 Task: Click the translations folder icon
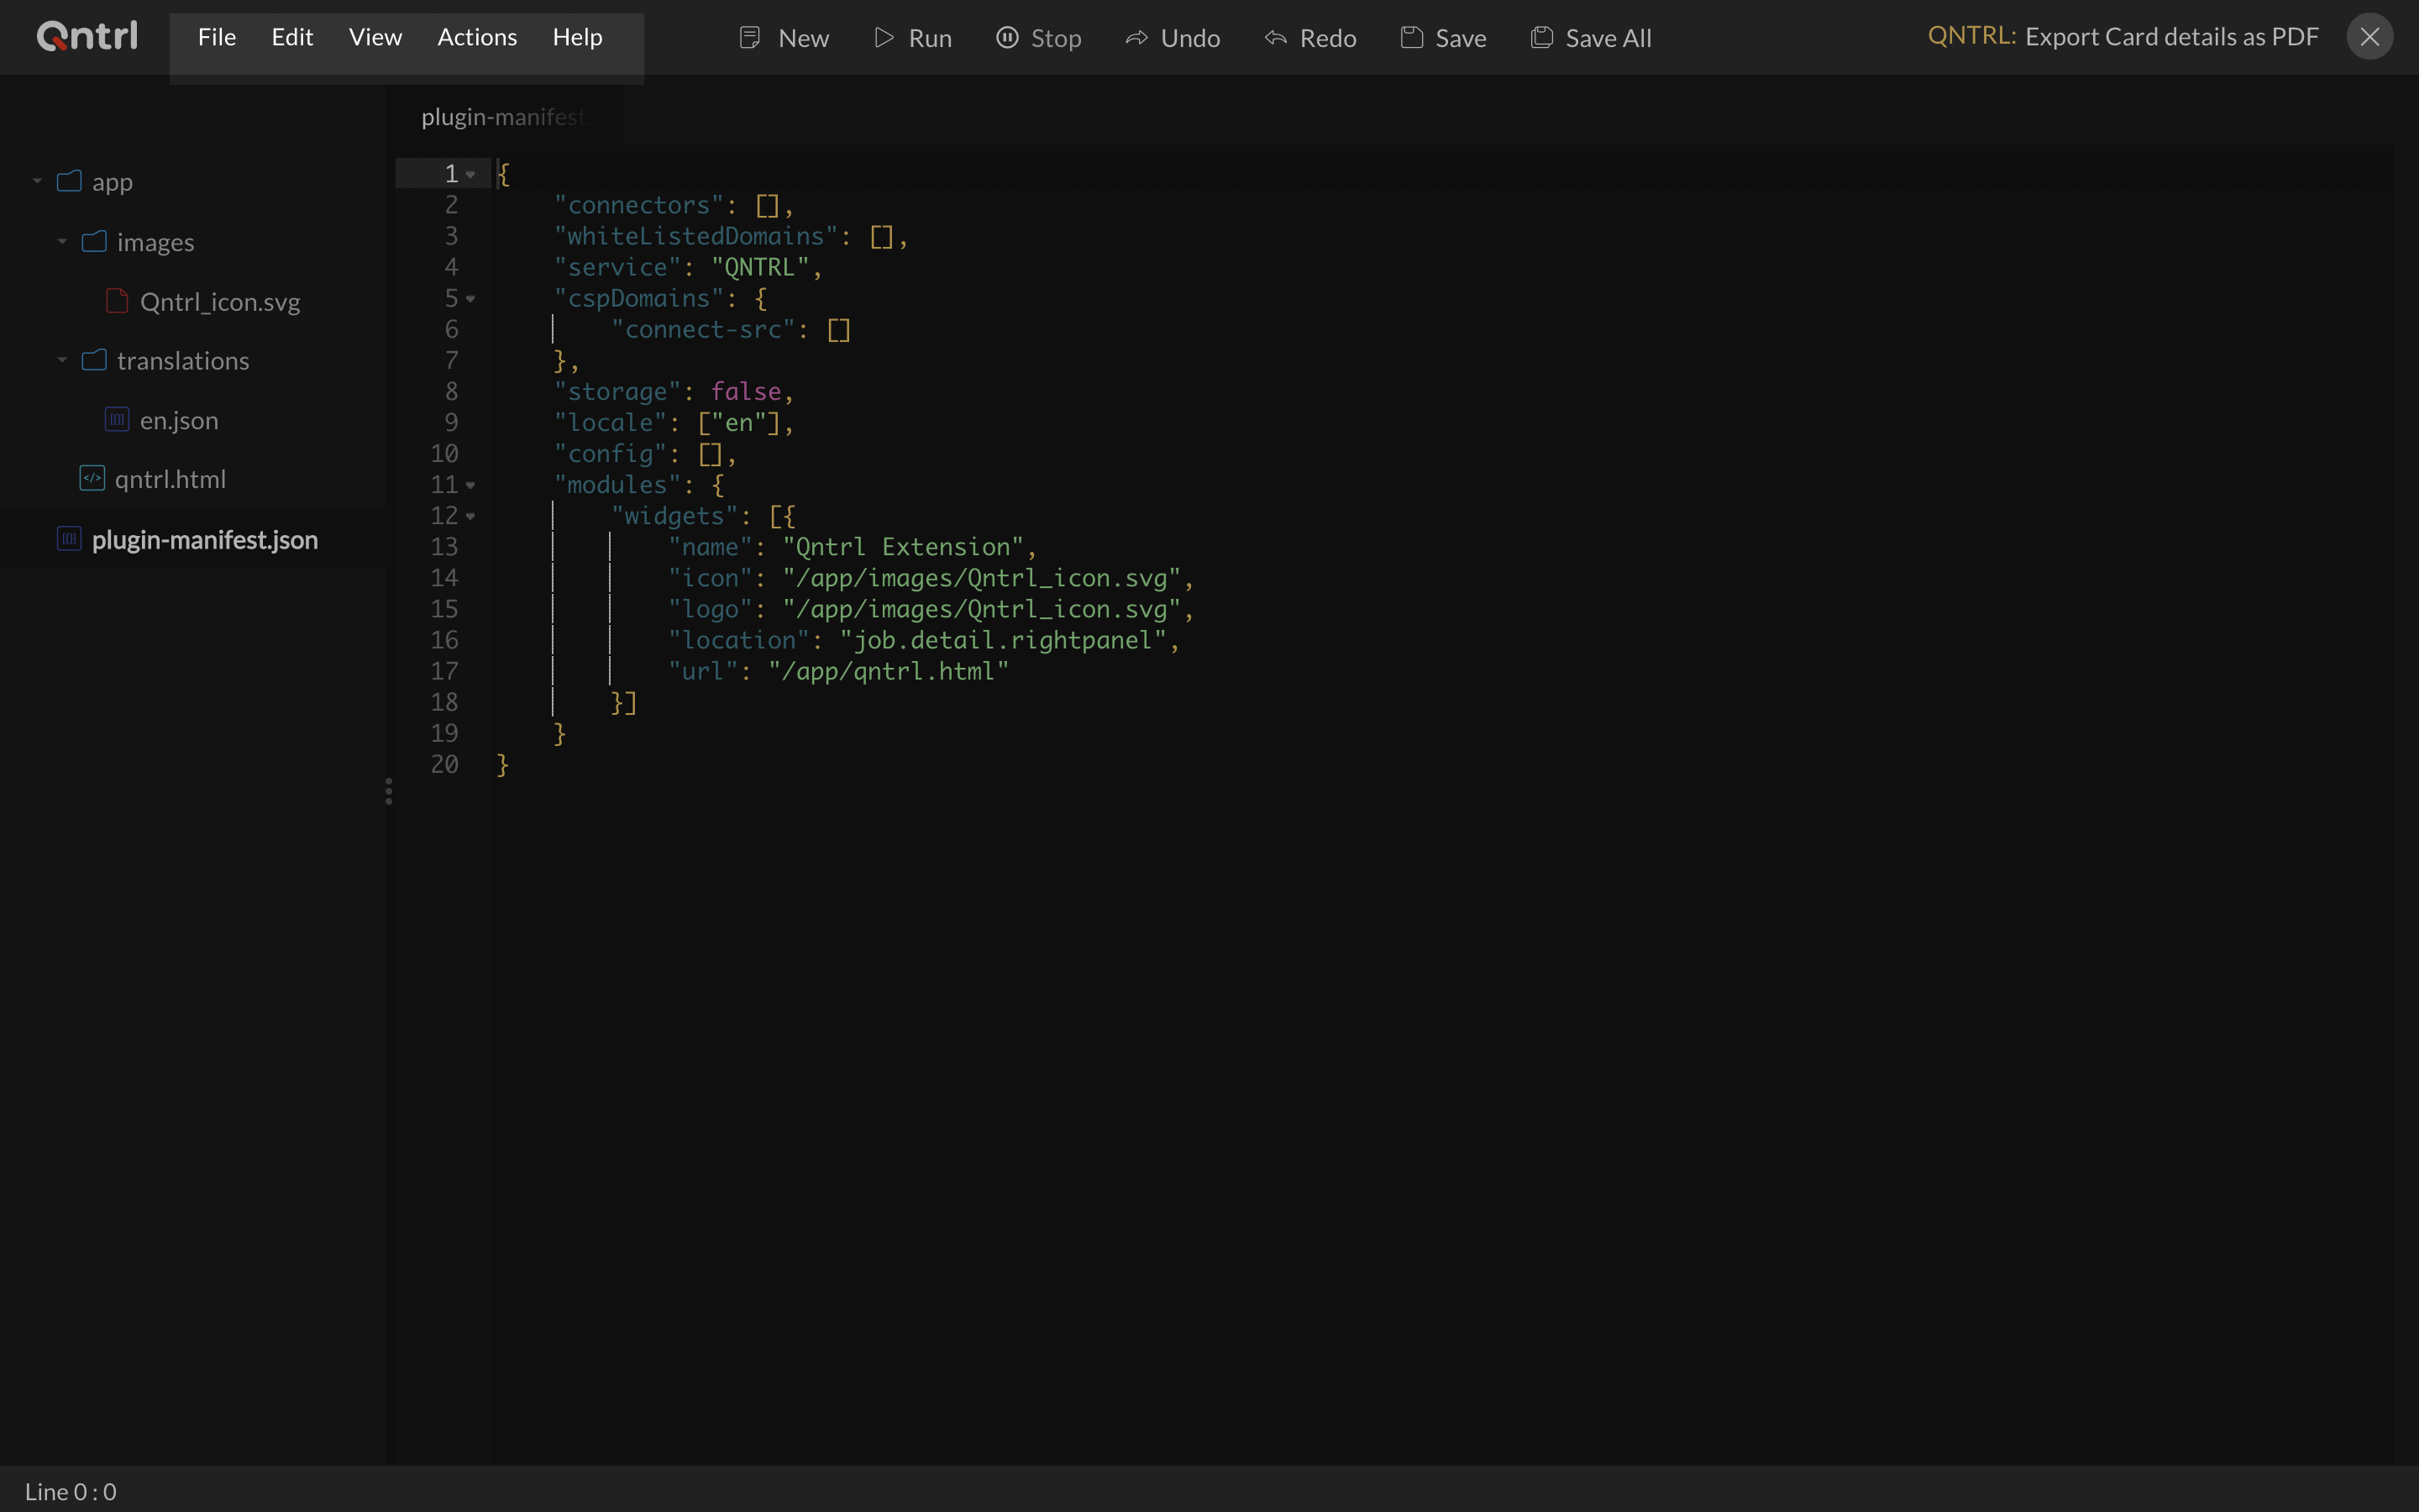[x=94, y=360]
